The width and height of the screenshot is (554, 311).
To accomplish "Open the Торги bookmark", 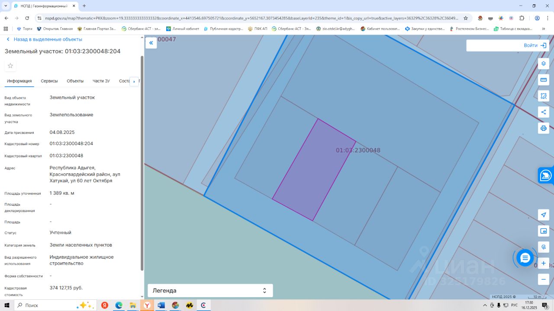I will [x=24, y=29].
